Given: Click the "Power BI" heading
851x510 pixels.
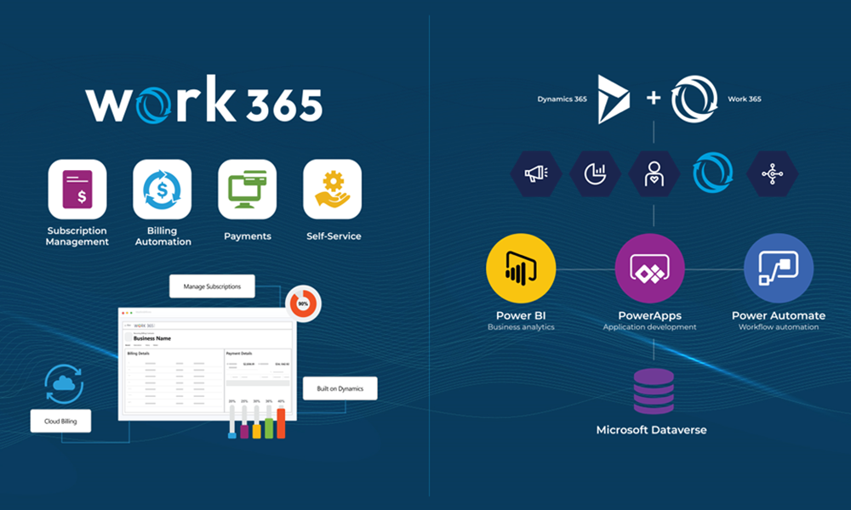Looking at the screenshot, I should 521,315.
